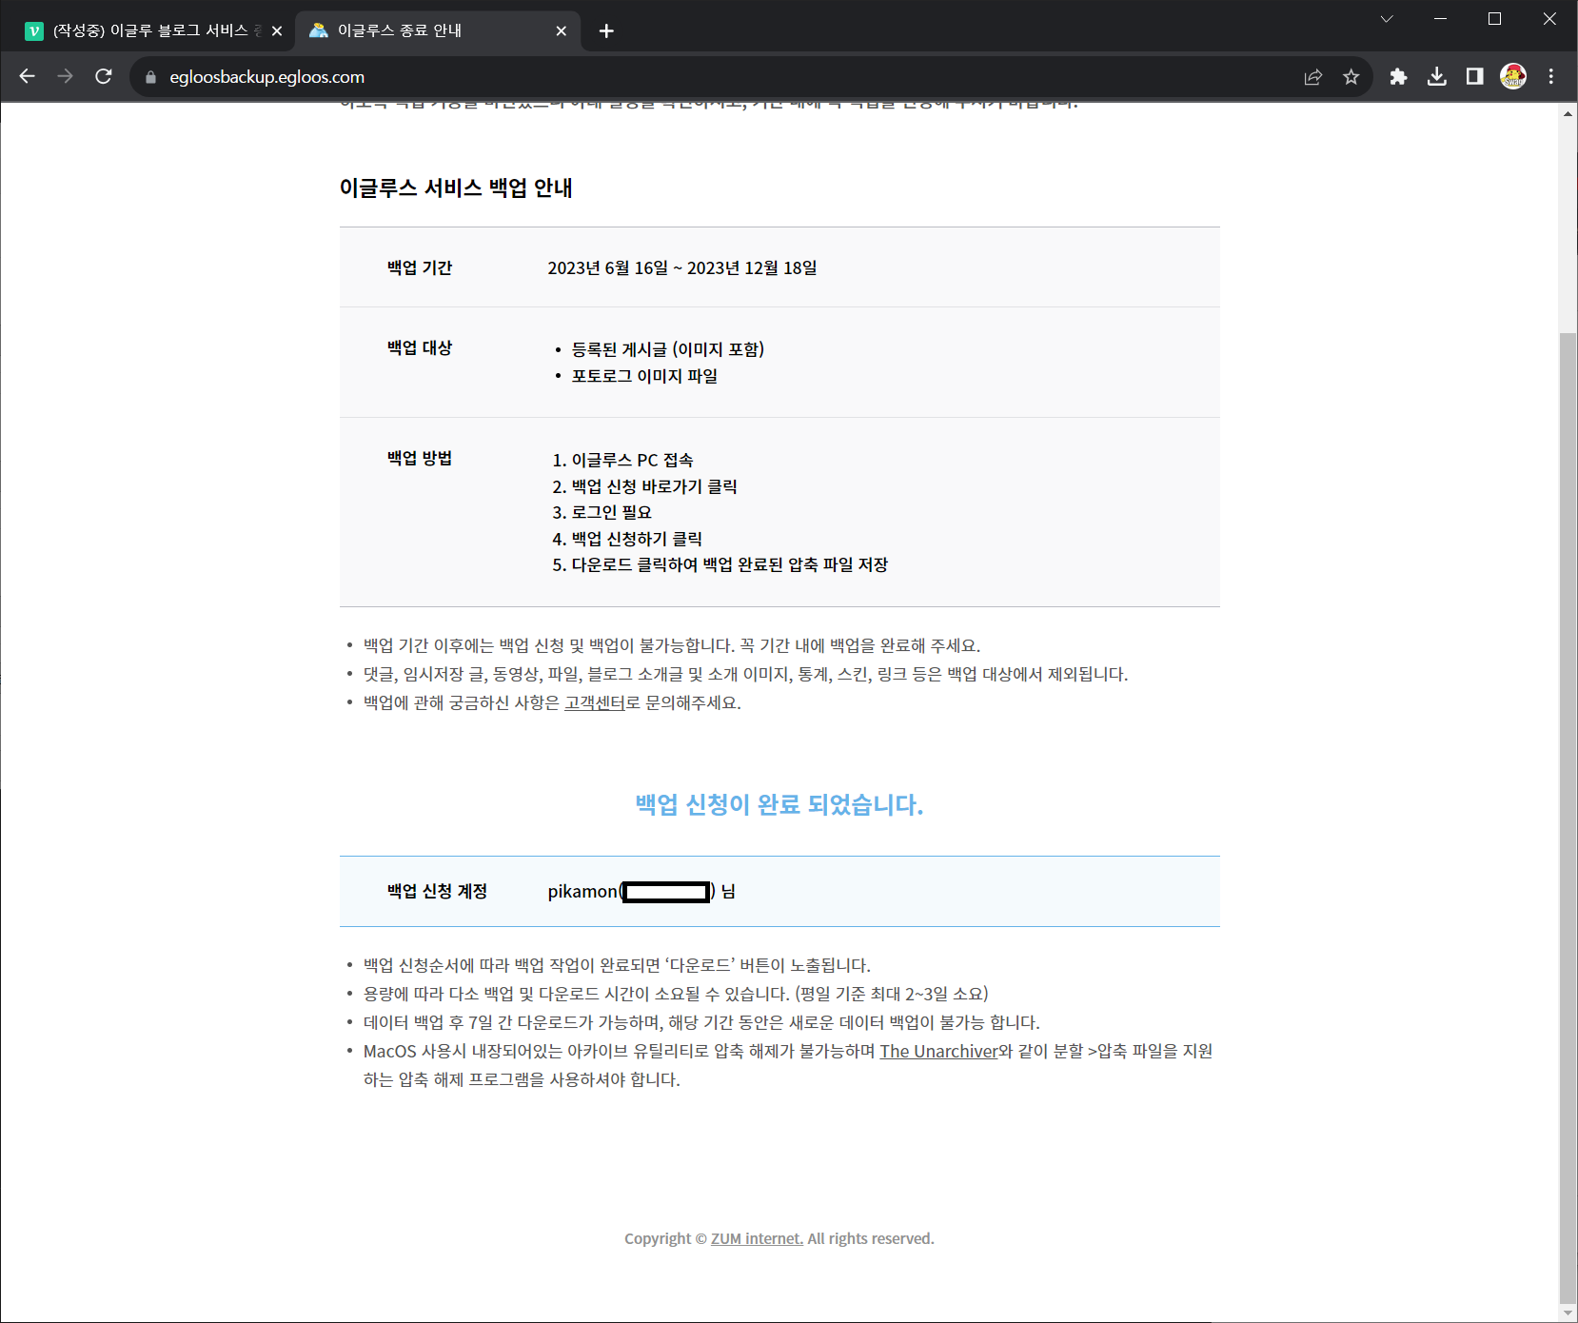
Task: Minimize the browser window
Action: pos(1440,19)
